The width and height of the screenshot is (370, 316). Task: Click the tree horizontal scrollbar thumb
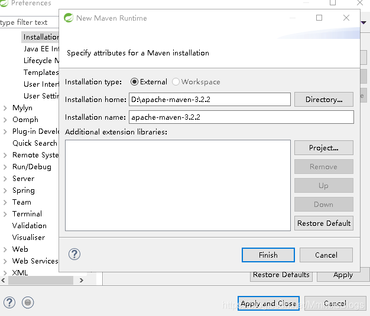click(41, 280)
